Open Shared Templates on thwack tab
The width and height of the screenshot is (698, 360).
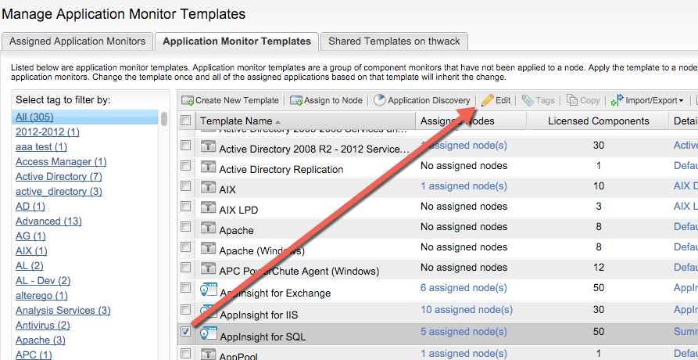[394, 41]
